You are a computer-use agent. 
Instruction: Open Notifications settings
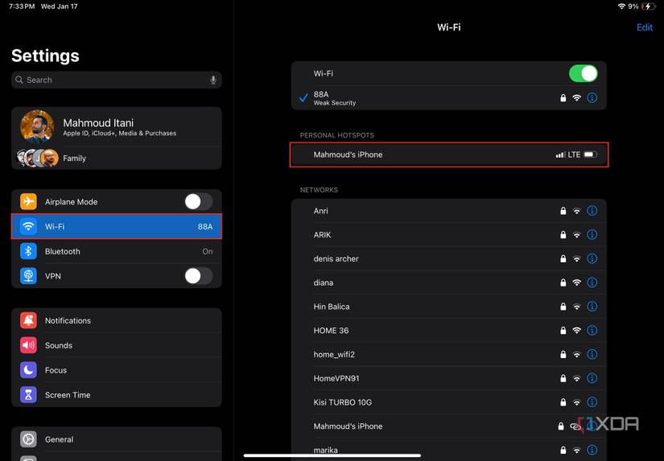click(117, 320)
